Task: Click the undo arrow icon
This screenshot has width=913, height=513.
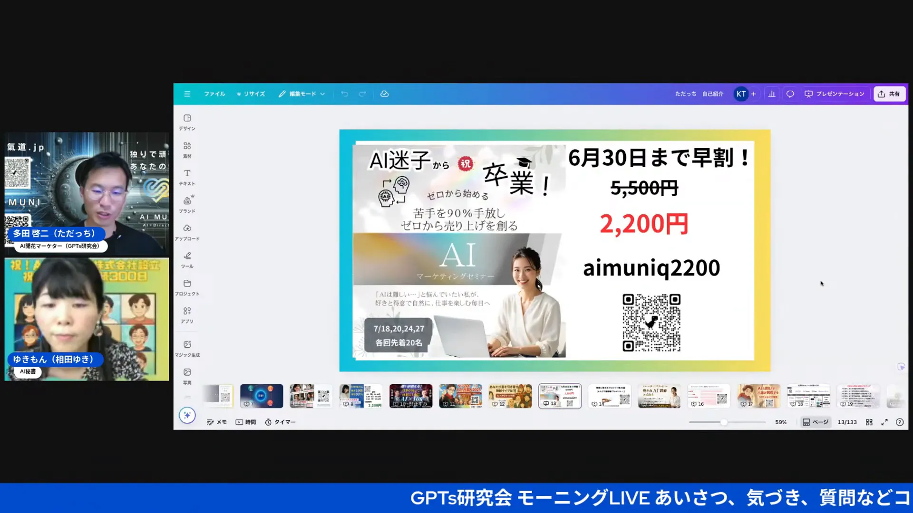Action: (x=345, y=94)
